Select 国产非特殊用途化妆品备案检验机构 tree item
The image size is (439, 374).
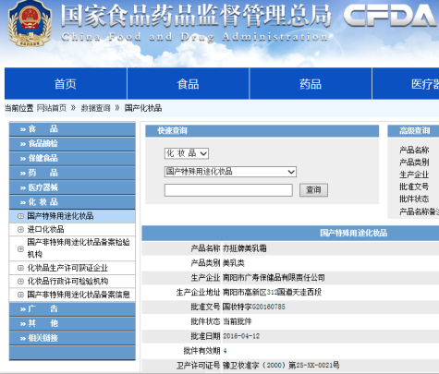coord(79,248)
